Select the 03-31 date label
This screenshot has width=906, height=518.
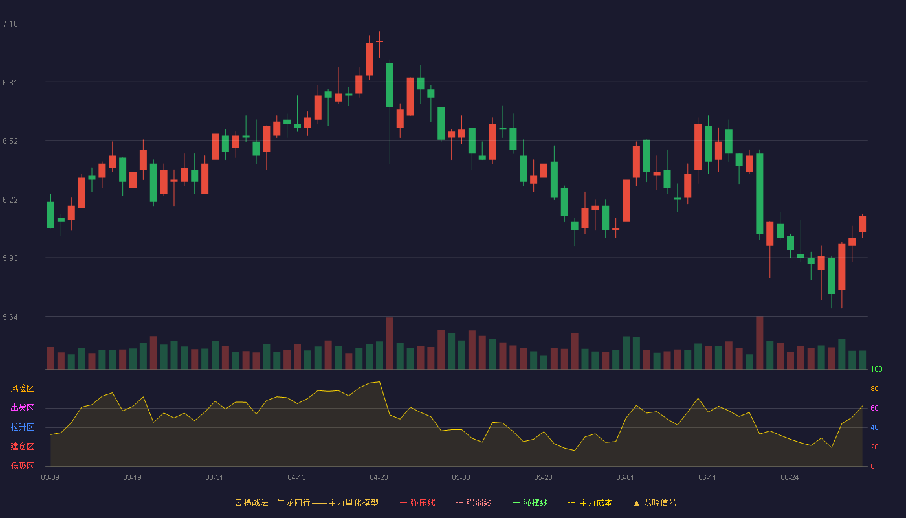point(215,477)
